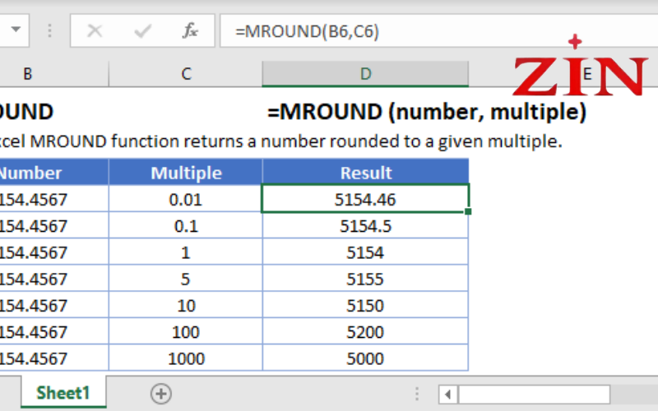Click the horizontal scrollbar left arrow

coord(448,395)
